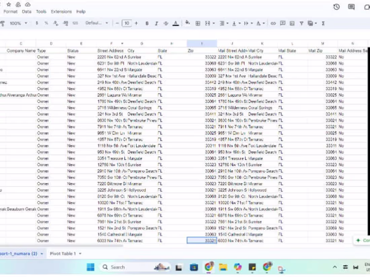Select the Alveranga Arthur company name cell

(21, 95)
